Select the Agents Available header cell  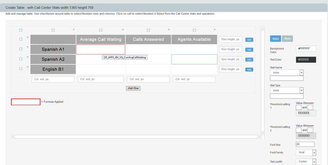(x=194, y=39)
